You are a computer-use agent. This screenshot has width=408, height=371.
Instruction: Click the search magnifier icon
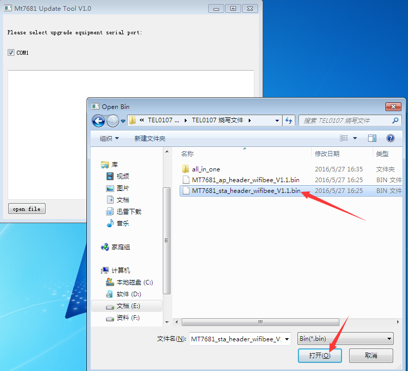[395, 120]
